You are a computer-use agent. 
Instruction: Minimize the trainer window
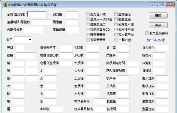coord(154,5)
